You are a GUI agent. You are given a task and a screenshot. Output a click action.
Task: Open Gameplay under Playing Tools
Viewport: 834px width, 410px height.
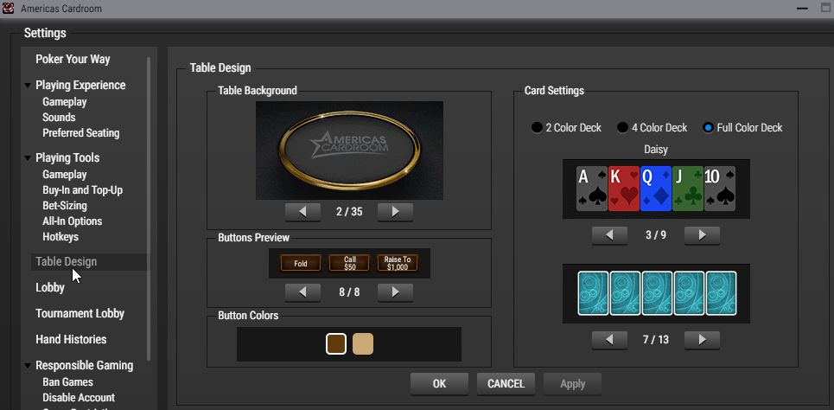[64, 174]
